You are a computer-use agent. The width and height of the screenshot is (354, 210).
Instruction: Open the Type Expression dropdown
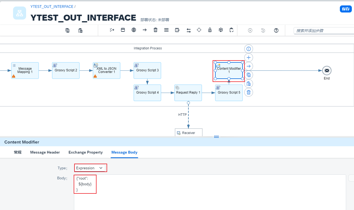[x=90, y=168]
